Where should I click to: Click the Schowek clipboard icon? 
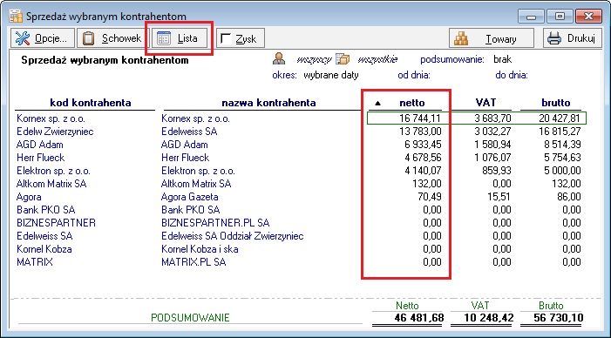89,38
